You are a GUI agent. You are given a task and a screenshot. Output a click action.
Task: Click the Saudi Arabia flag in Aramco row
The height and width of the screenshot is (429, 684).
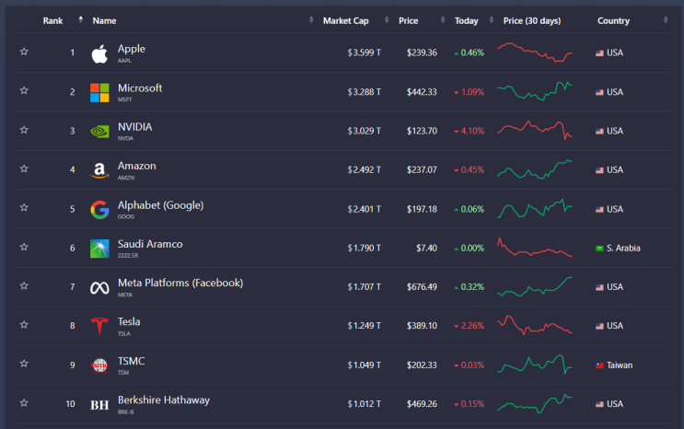599,249
